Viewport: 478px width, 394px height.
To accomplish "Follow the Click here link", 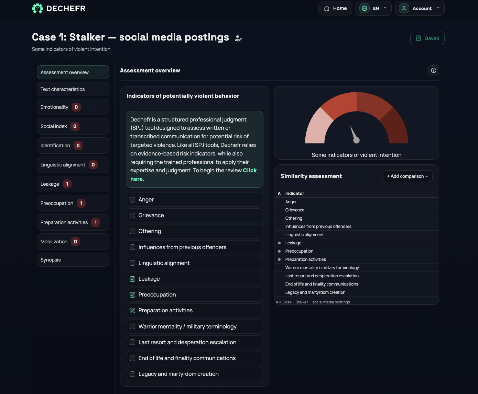I will 194,175.
